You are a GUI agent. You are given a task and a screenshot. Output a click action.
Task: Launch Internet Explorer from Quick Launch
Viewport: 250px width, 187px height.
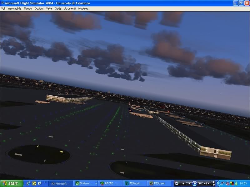click(29, 184)
